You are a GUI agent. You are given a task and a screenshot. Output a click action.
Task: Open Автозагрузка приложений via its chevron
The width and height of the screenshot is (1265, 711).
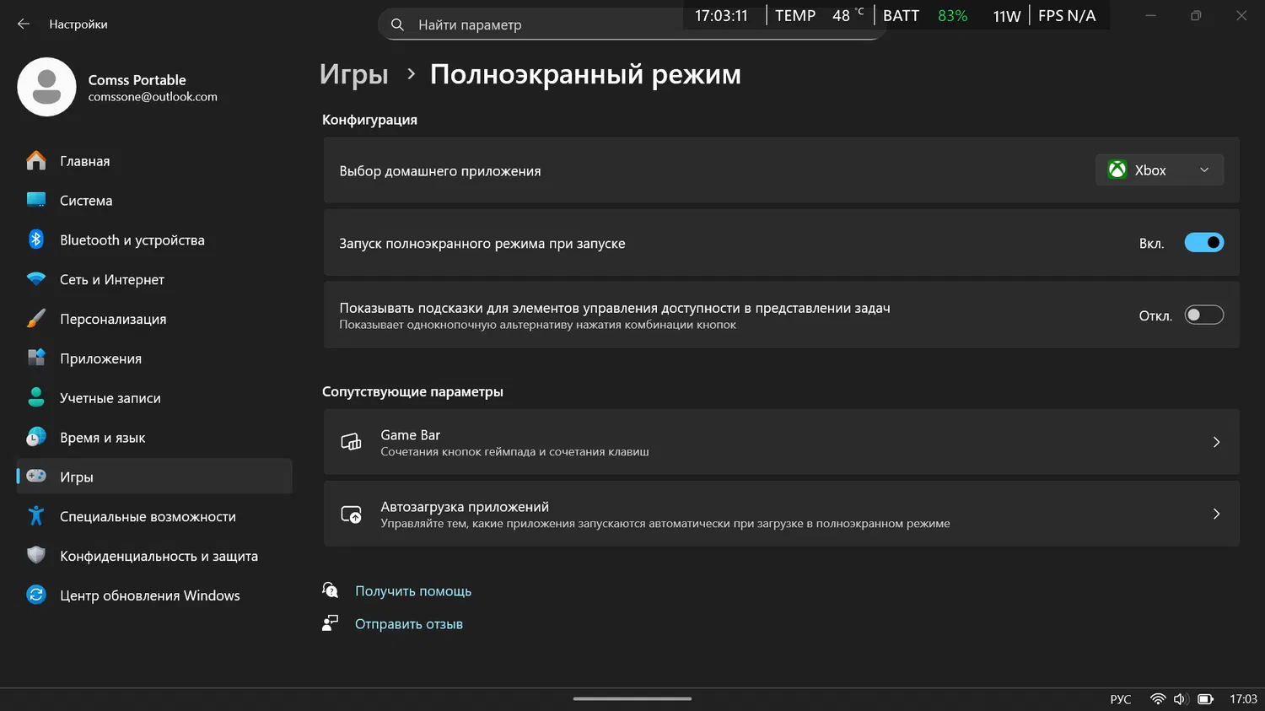pyautogui.click(x=1216, y=514)
